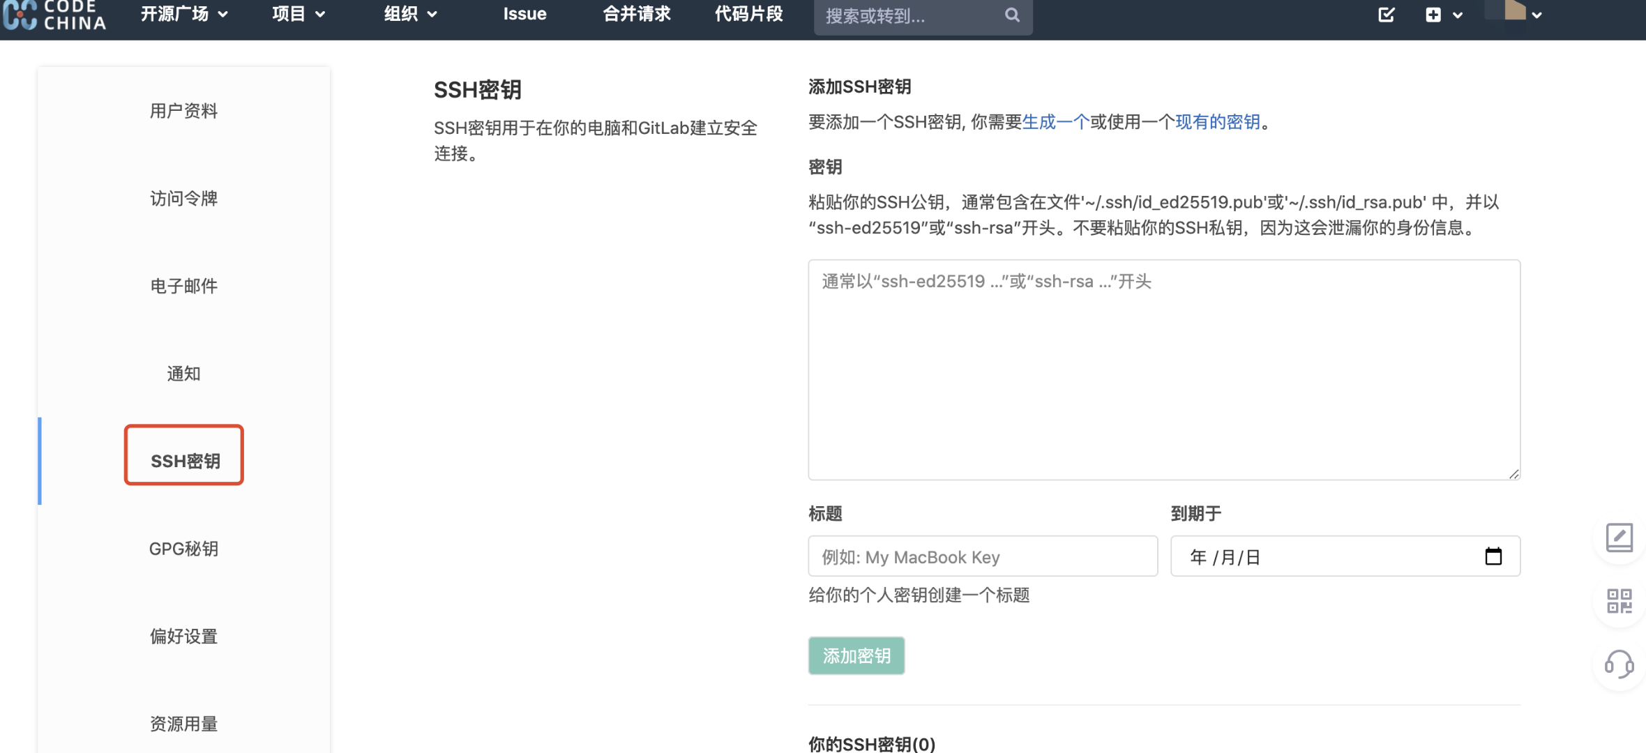Expand the 组织 dropdown menu
The height and width of the screenshot is (753, 1646).
coord(410,14)
